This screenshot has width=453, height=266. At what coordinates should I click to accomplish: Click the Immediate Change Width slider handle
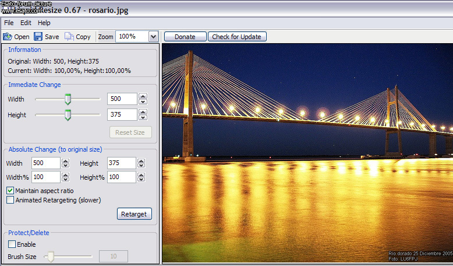(68, 99)
